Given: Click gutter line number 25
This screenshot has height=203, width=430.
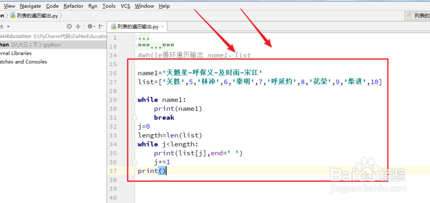Looking at the screenshot, I should pos(113,64).
